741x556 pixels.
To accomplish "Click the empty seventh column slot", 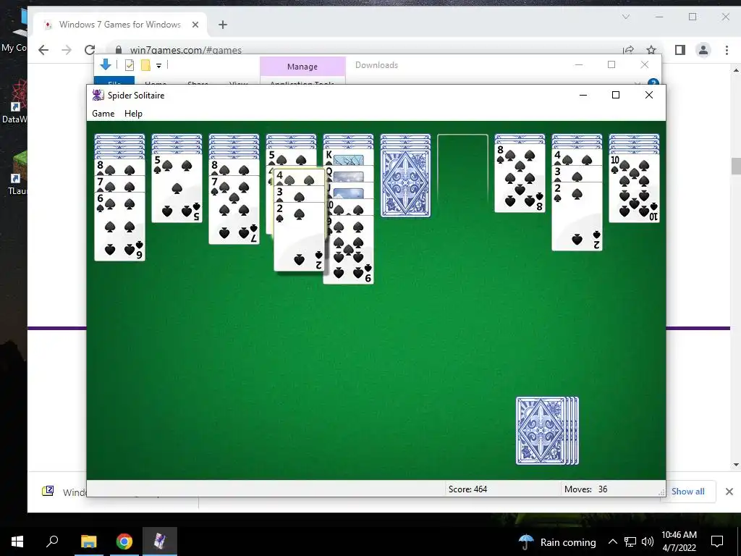I will tap(462, 169).
